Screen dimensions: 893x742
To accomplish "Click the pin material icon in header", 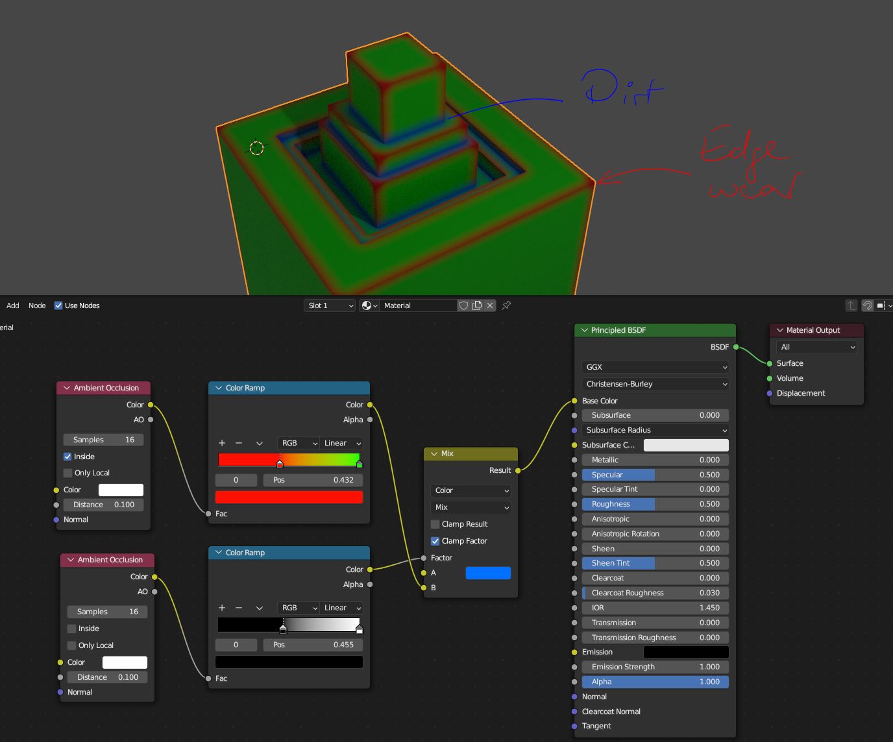I will tap(506, 305).
